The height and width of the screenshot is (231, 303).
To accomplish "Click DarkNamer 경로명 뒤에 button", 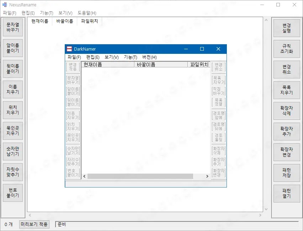I will coord(219,127).
